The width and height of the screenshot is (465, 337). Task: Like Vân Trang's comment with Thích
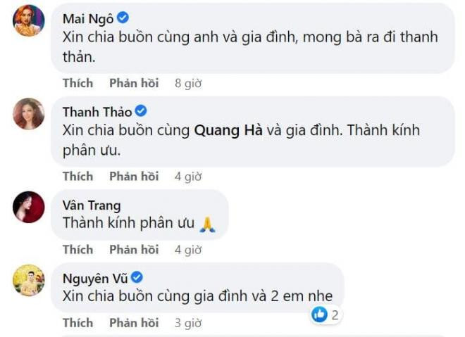tap(77, 250)
